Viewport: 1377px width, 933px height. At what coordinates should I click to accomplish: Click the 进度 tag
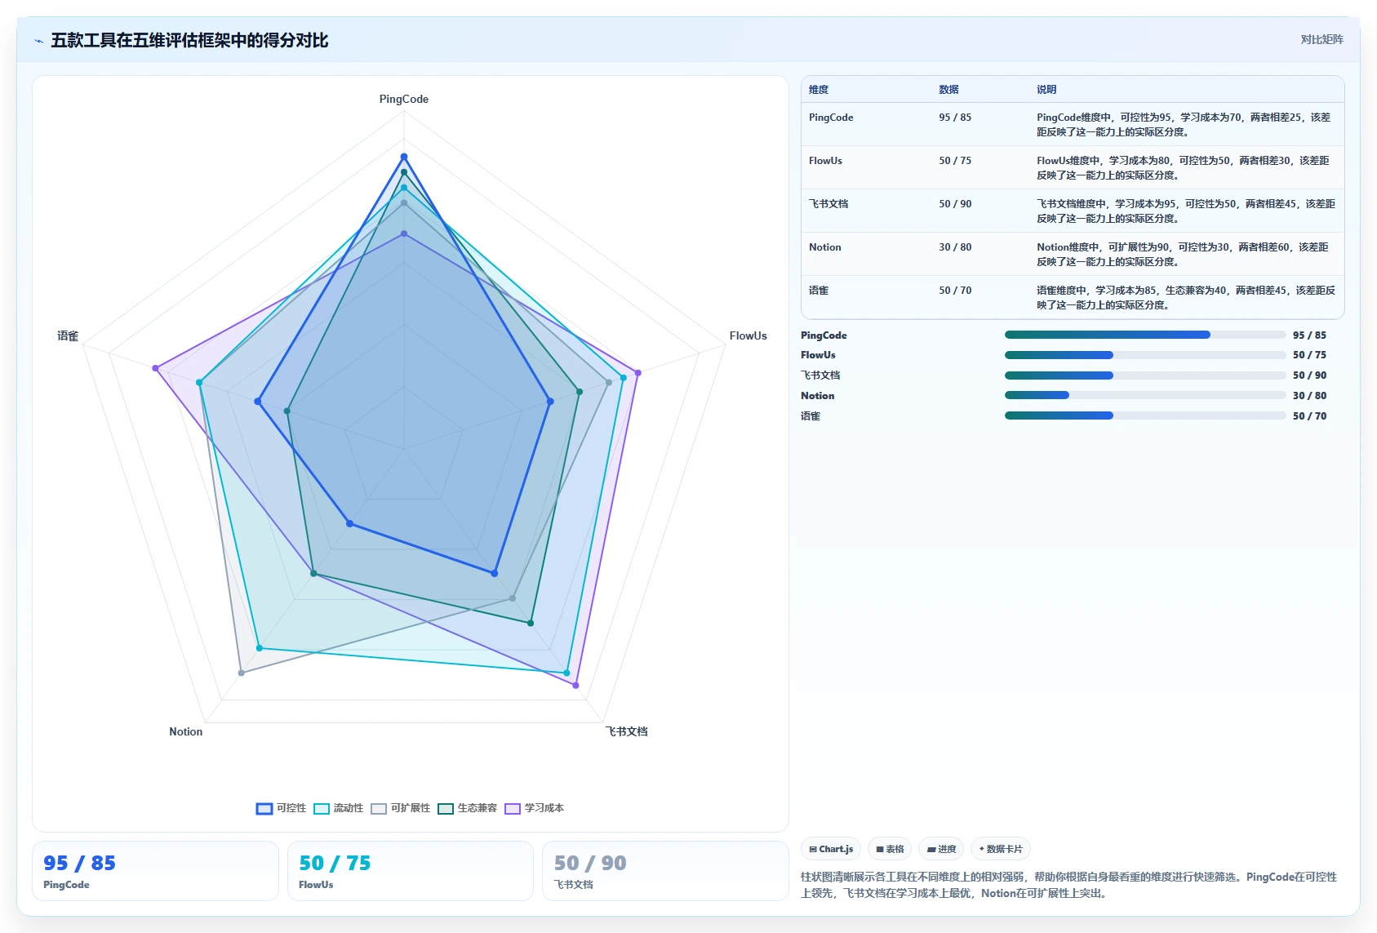(941, 849)
